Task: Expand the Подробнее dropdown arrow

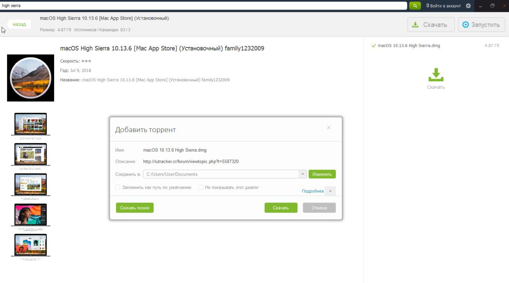Action: point(330,191)
